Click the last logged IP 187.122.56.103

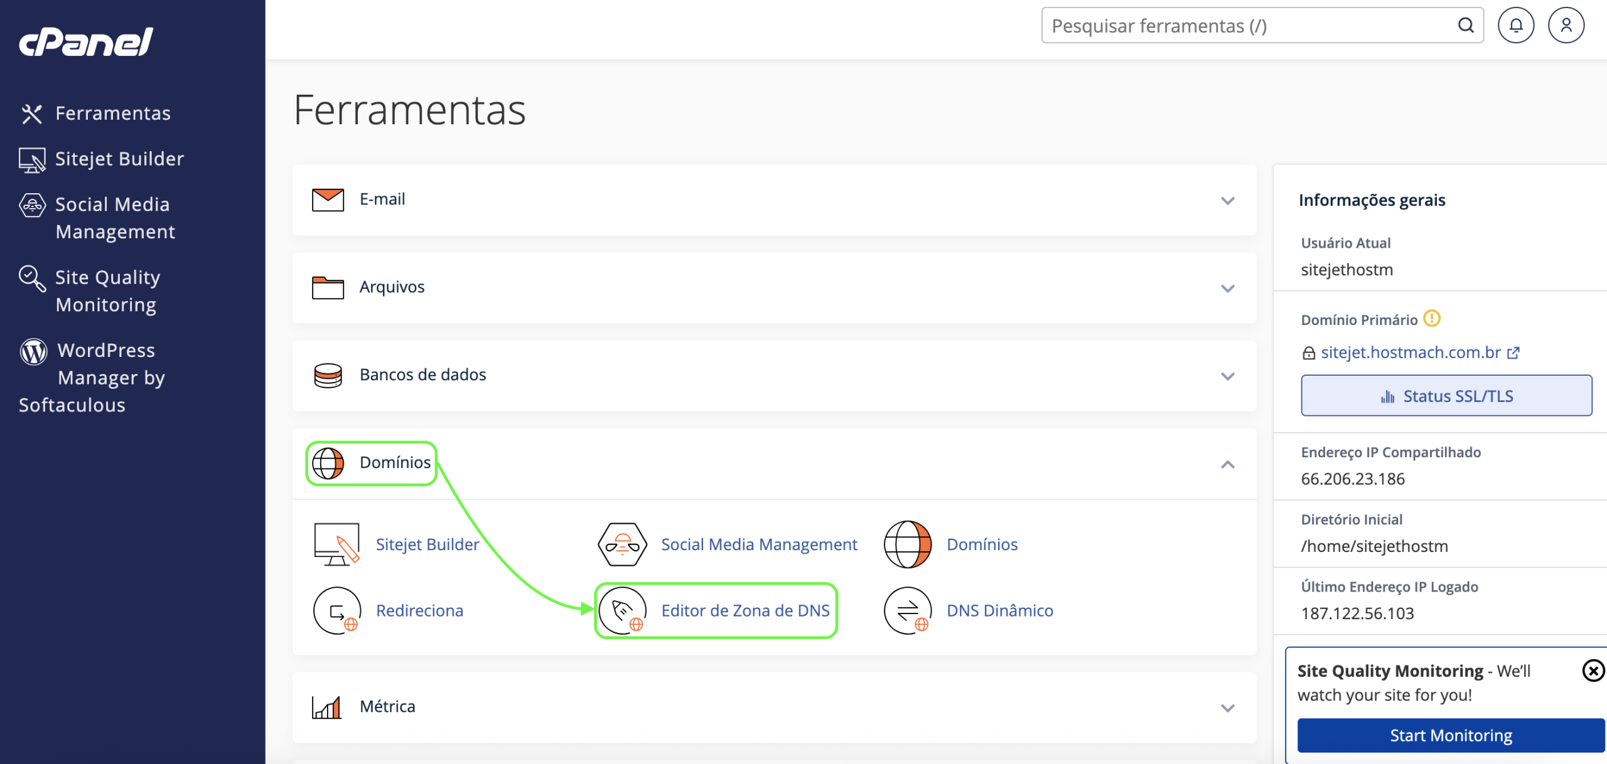pos(1357,613)
